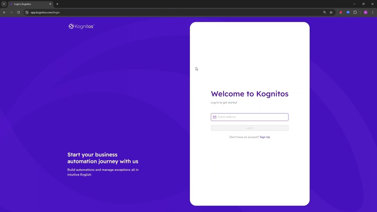Close the Login | Kognitos tab
This screenshot has width=377, height=212.
pyautogui.click(x=50, y=4)
